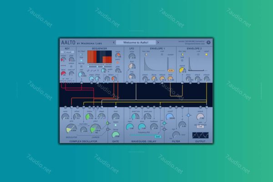Go to the previous preset arrow
Viewport: 273px width, 182px height.
click(114, 42)
